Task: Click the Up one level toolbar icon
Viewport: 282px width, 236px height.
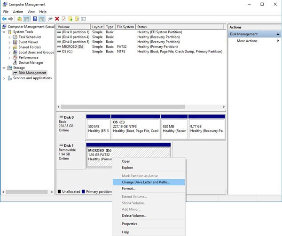Action: point(20,19)
